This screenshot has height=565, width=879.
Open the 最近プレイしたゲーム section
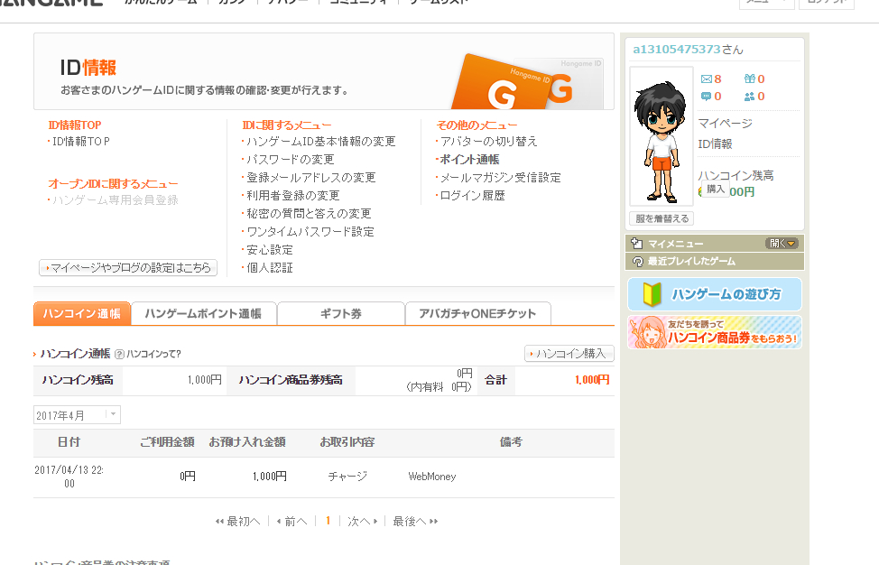pos(715,261)
